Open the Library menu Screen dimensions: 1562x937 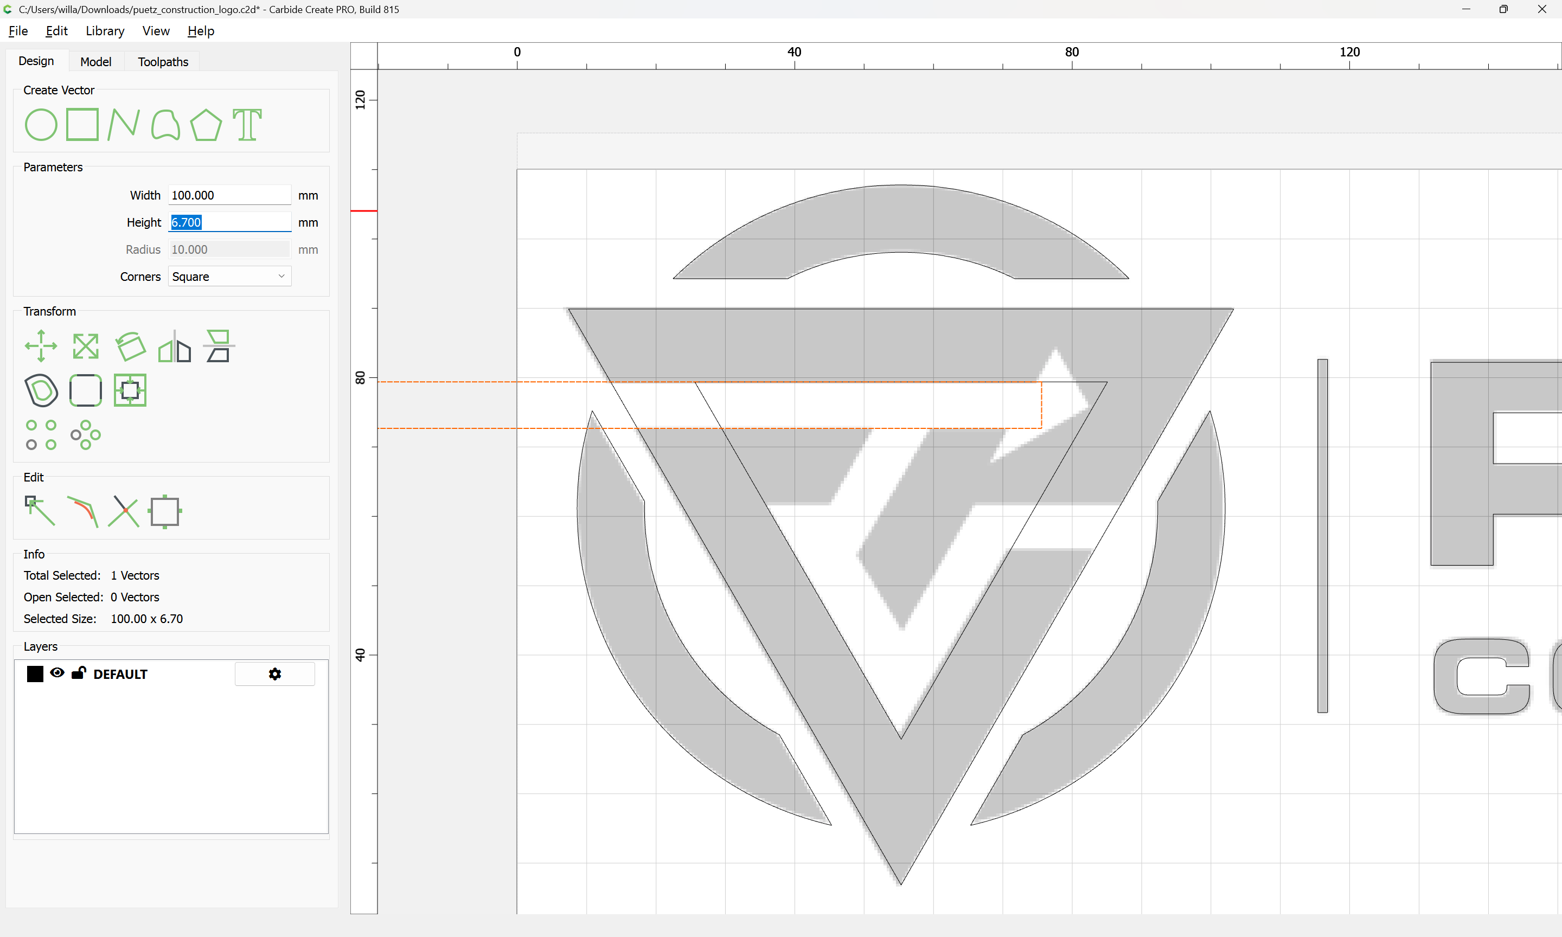point(105,31)
